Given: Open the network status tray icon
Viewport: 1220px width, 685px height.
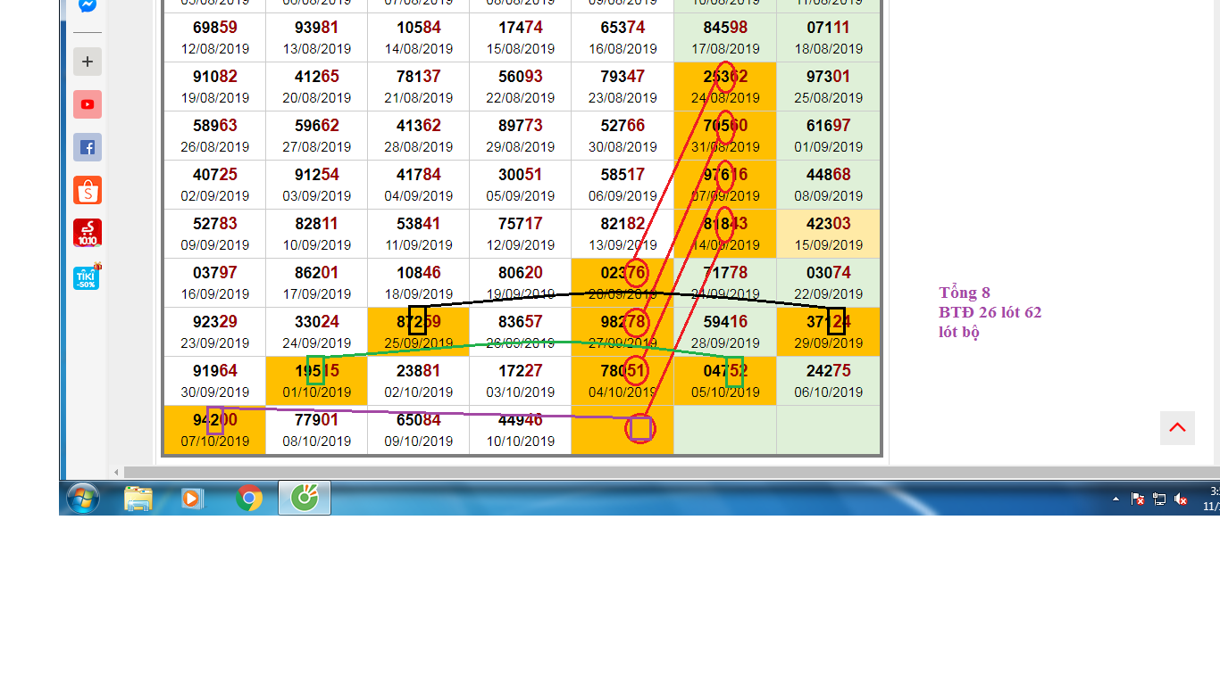Looking at the screenshot, I should (1159, 499).
